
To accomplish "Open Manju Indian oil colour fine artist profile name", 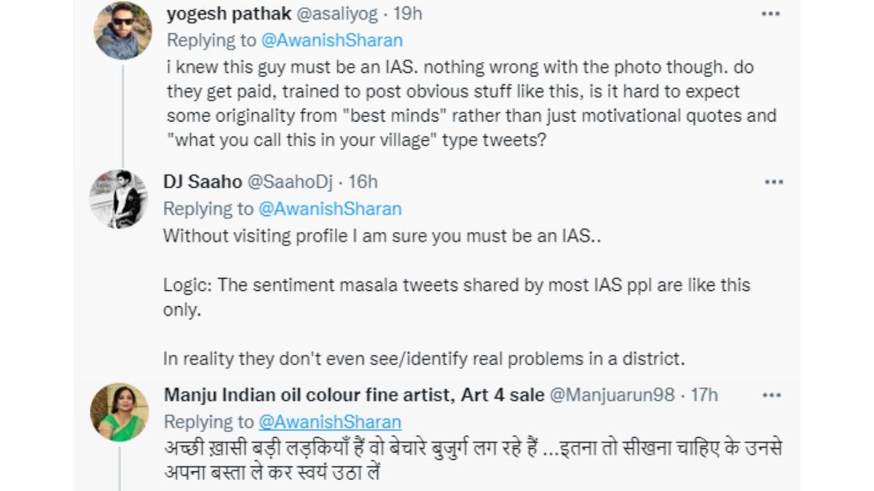I will [x=354, y=395].
